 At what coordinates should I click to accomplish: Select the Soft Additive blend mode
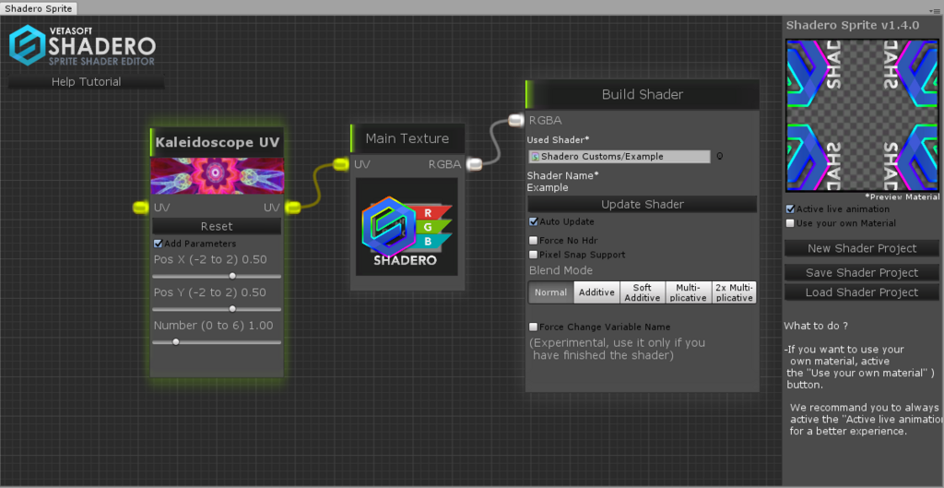click(643, 292)
